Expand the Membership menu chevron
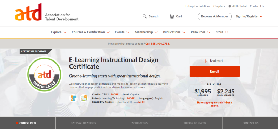This screenshot has width=278, height=129. (156, 33)
